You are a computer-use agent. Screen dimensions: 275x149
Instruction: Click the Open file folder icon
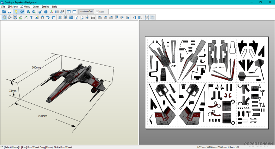[4, 12]
